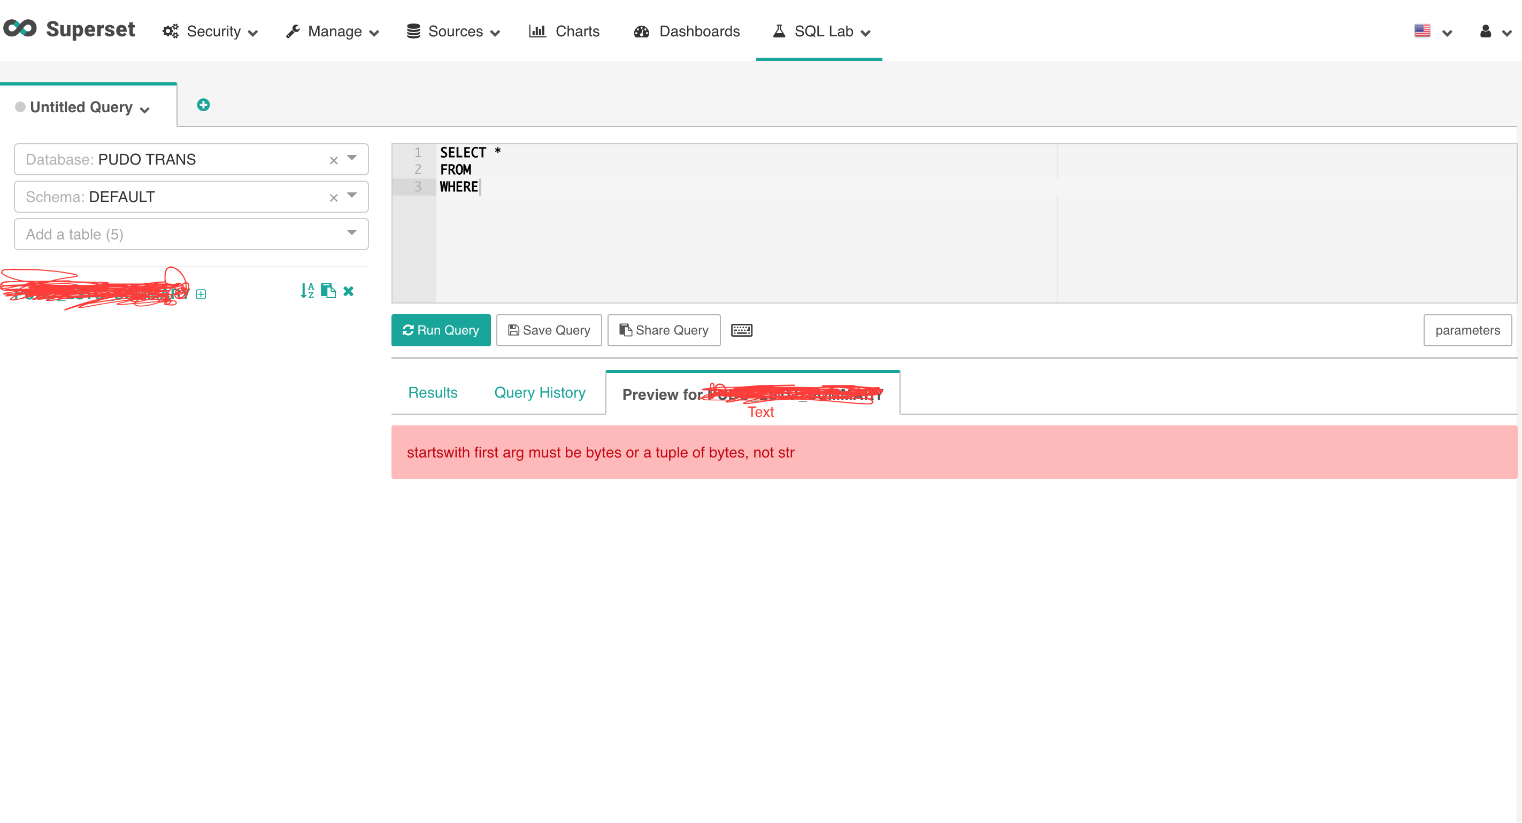Click the US flag language icon
The width and height of the screenshot is (1522, 823).
tap(1422, 30)
